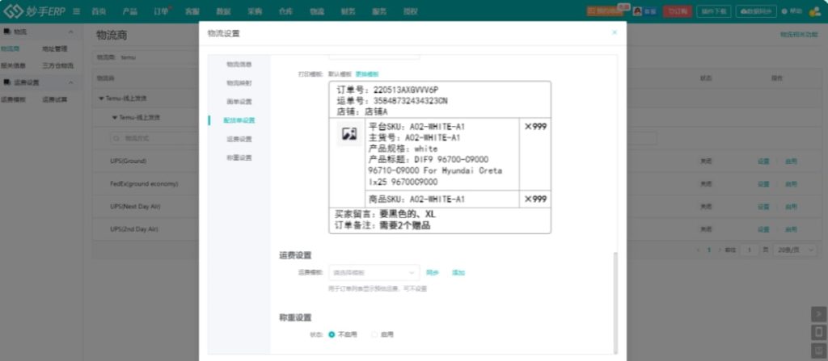Click the 妙手ERP logo
This screenshot has width=828, height=361.
[34, 11]
